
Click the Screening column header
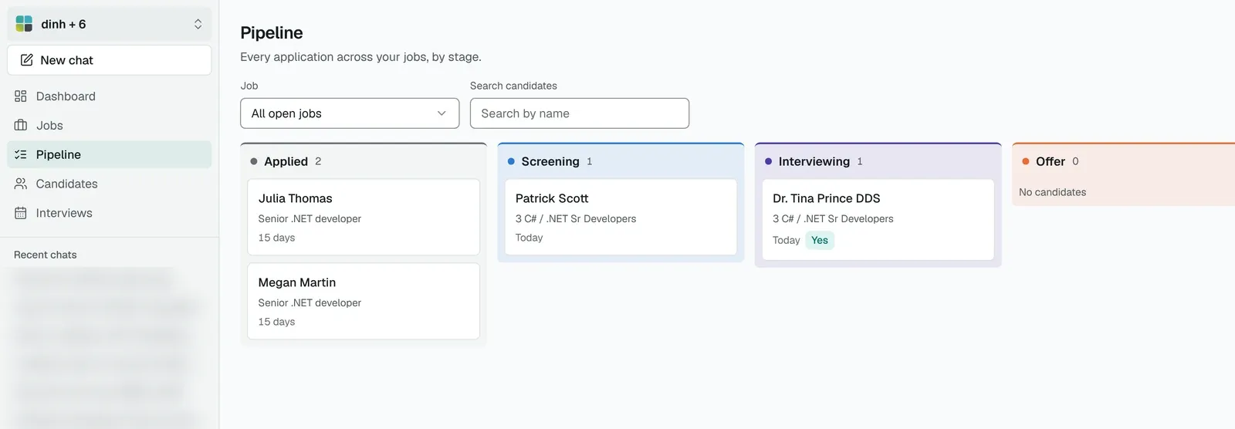621,161
